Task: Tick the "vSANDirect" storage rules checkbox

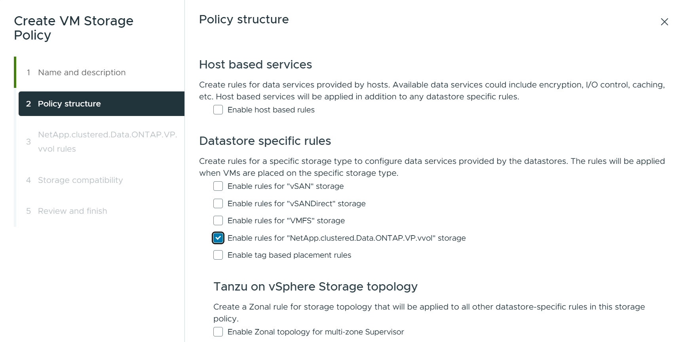Action: [x=218, y=203]
